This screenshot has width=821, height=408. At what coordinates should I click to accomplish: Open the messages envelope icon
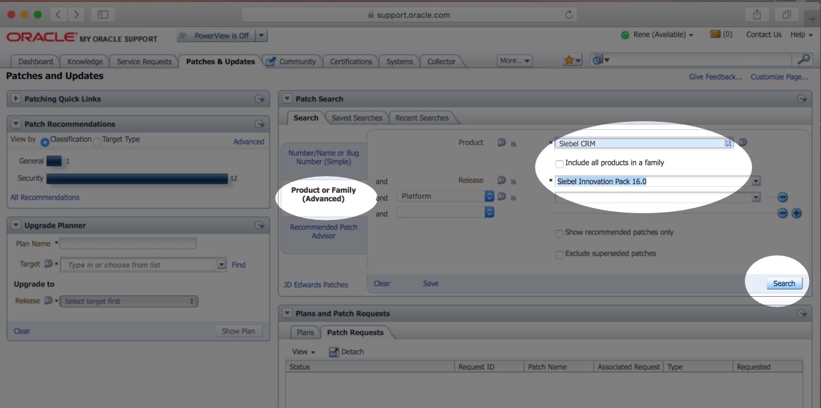point(716,34)
